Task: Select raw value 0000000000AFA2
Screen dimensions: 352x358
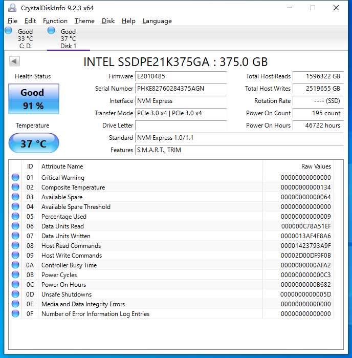Action: tap(305, 265)
